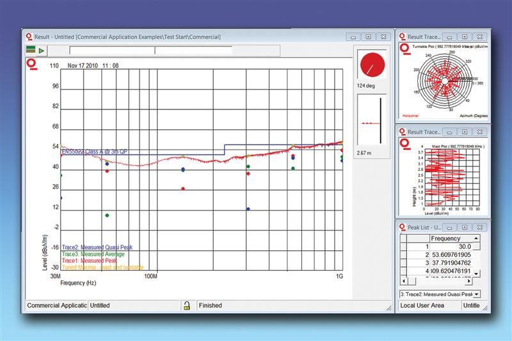
Task: Click the turntable Result Trace title bar logo
Action: tap(403, 36)
